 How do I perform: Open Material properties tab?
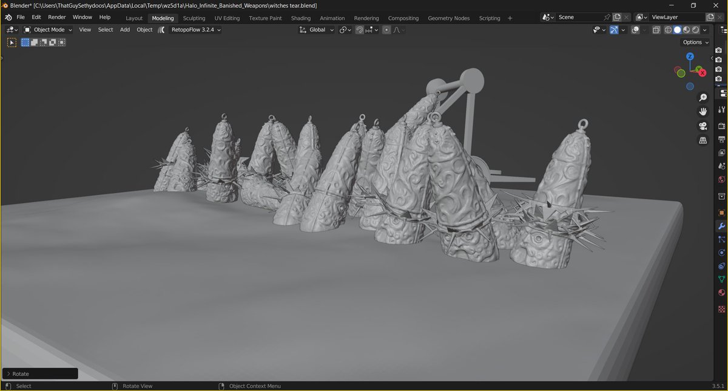pos(721,294)
